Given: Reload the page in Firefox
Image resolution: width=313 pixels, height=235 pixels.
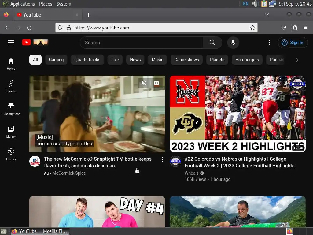Looking at the screenshot, I should pyautogui.click(x=29, y=28).
